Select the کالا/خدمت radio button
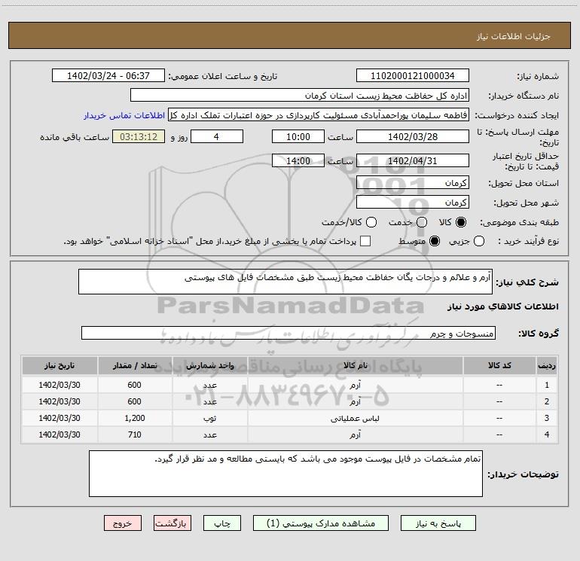The image size is (580, 561). click(371, 222)
